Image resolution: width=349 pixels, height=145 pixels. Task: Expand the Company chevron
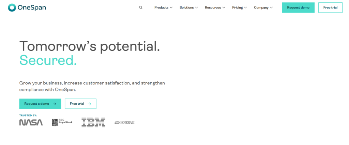coord(271,7)
